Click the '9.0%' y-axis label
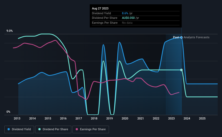222x137 pixels. (9, 31)
